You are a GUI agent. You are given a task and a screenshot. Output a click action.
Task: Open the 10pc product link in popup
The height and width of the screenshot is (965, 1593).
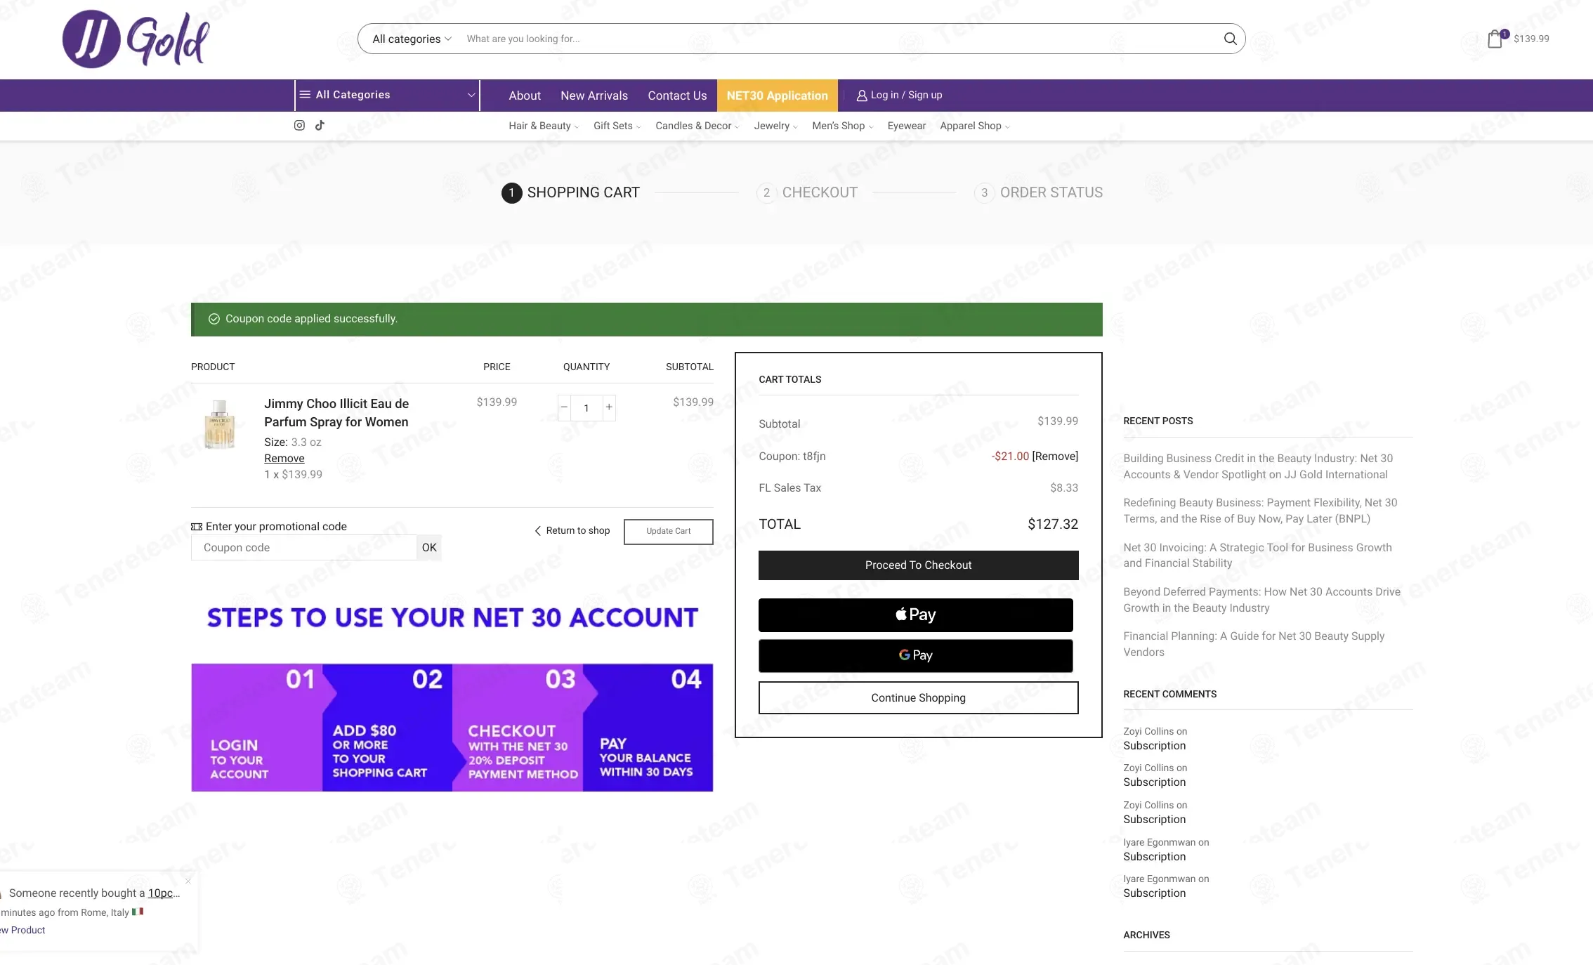164,893
